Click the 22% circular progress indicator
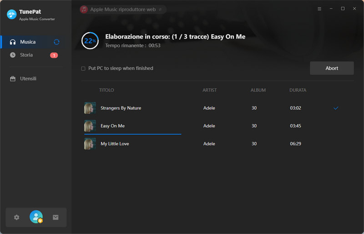364x234 pixels. (x=90, y=41)
